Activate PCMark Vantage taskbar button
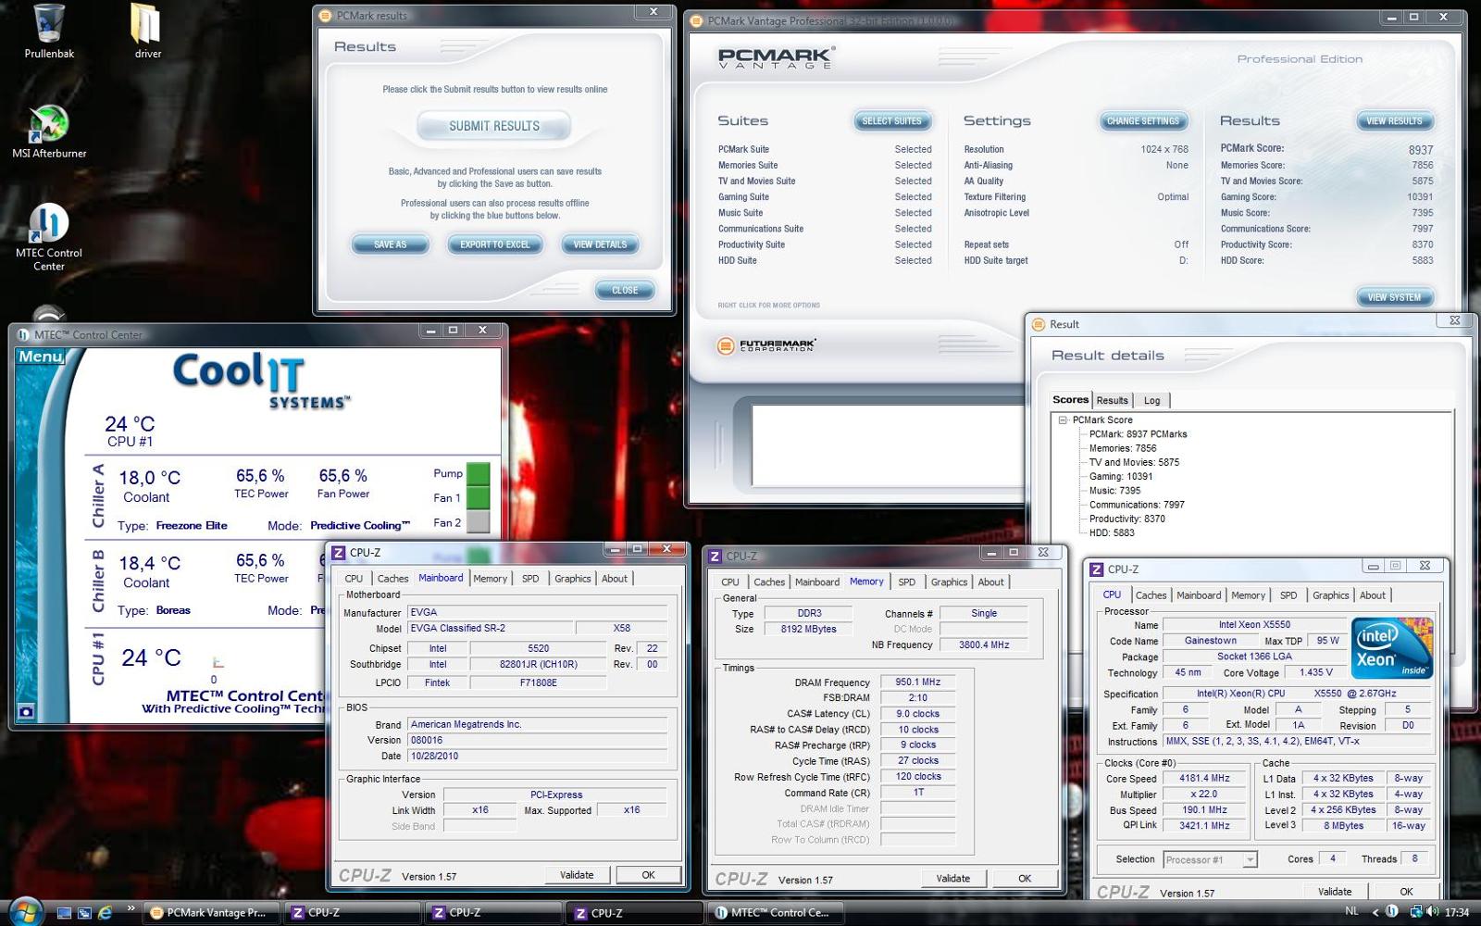1481x926 pixels. pos(211,913)
